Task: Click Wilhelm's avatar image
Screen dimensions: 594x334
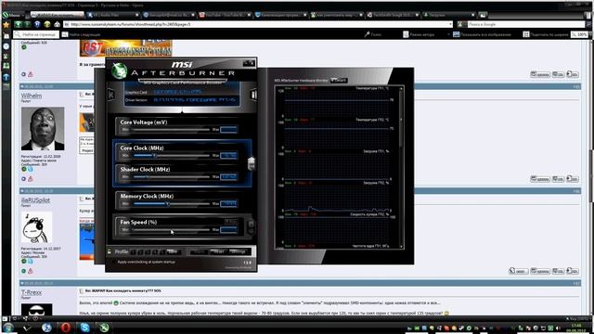Action: (x=43, y=128)
